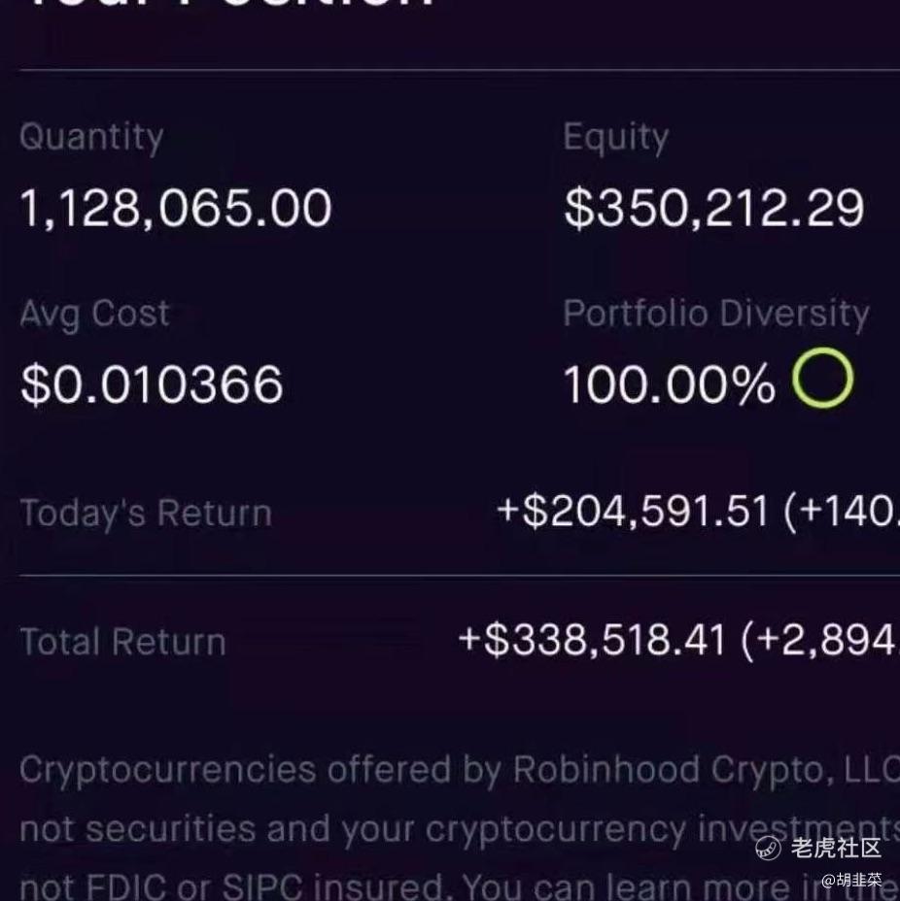900x901 pixels.
Task: Open the Portfolio Diversity label
Action: tap(716, 315)
